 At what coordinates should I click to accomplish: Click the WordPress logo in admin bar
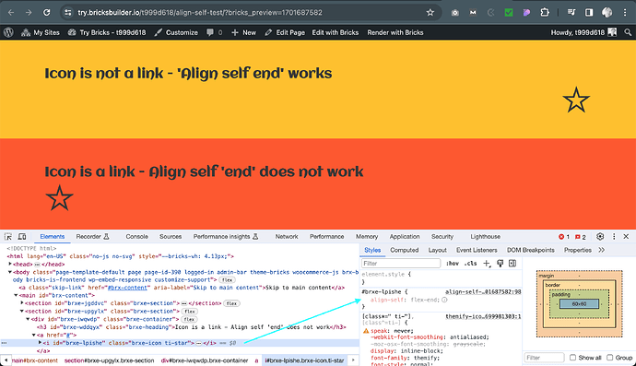coord(8,32)
